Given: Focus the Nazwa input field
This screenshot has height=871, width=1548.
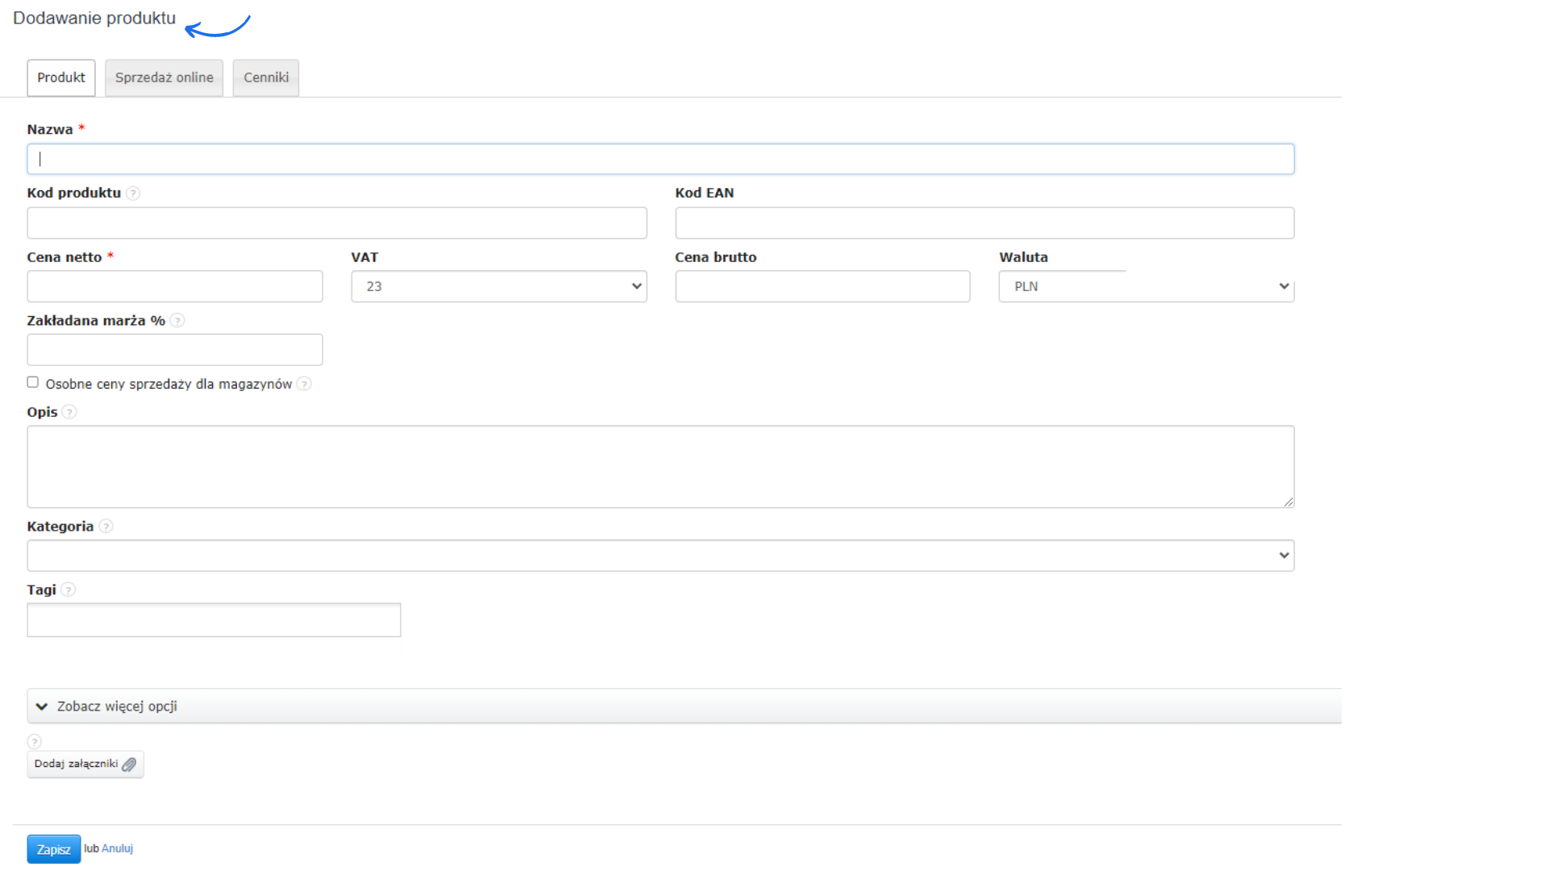Looking at the screenshot, I should pyautogui.click(x=660, y=160).
